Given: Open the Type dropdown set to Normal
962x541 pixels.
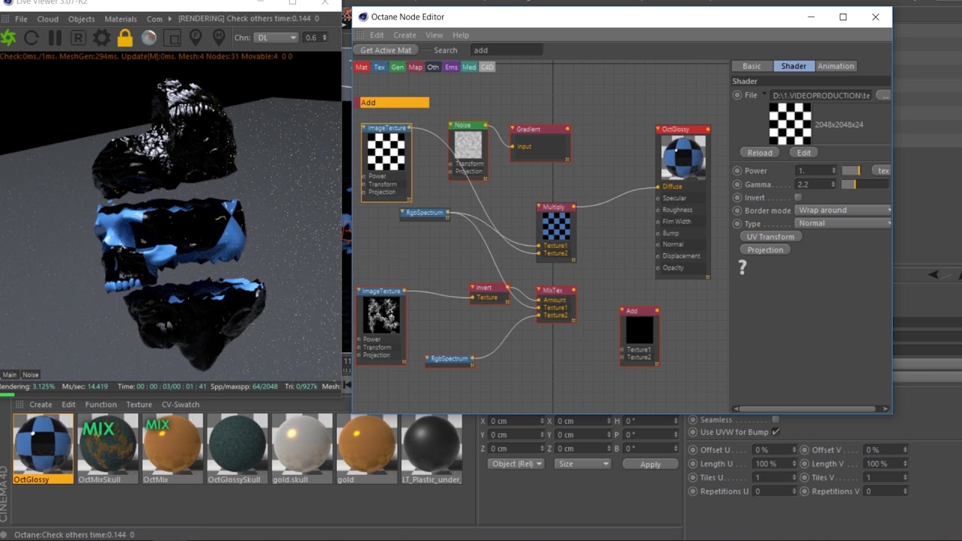Looking at the screenshot, I should tap(843, 223).
